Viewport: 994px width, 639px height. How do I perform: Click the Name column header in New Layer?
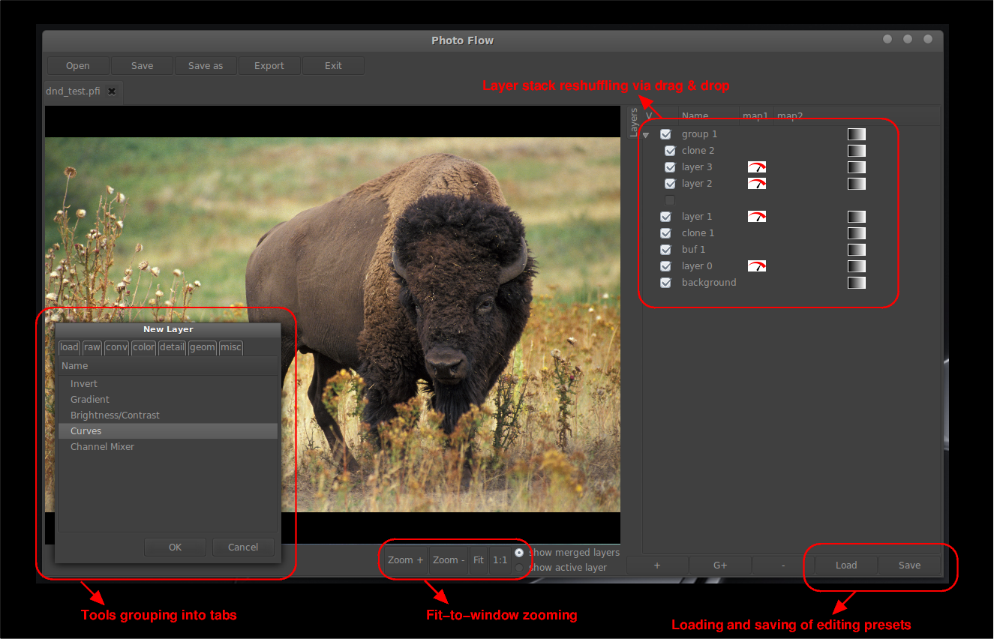[x=168, y=366]
